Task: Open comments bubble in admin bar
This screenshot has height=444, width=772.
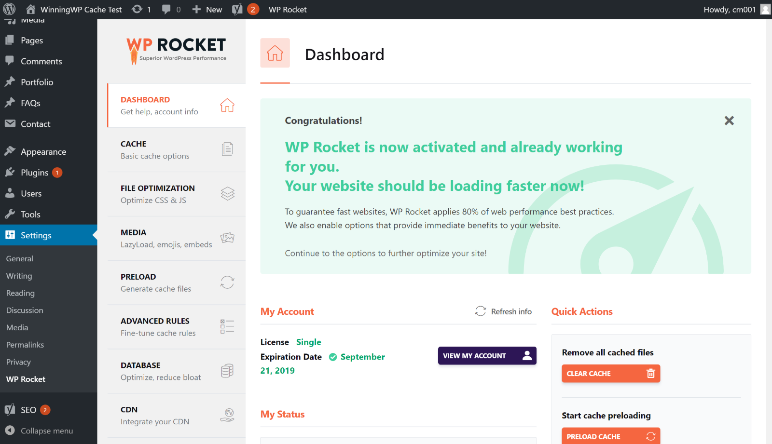Action: [x=171, y=9]
